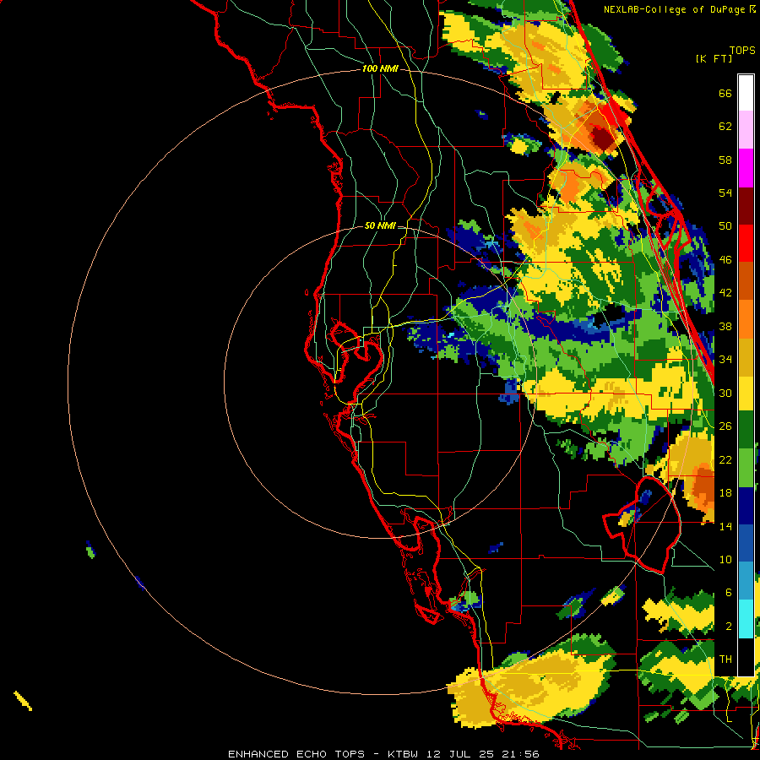
Task: Click the "50 NMI" range ring label
Action: coord(380,225)
